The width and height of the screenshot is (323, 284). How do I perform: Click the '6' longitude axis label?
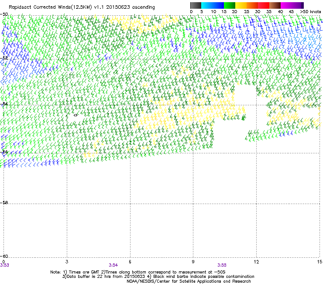point(130,262)
